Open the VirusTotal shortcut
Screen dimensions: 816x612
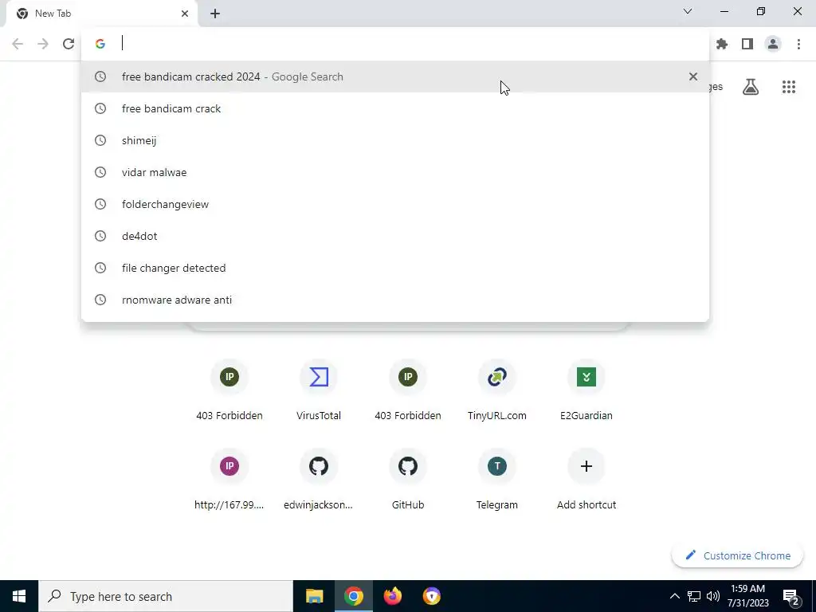click(x=319, y=390)
